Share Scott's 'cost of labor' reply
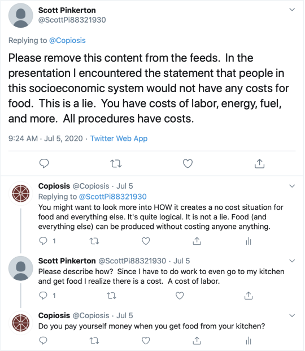This screenshot has height=351, width=305. (x=249, y=296)
